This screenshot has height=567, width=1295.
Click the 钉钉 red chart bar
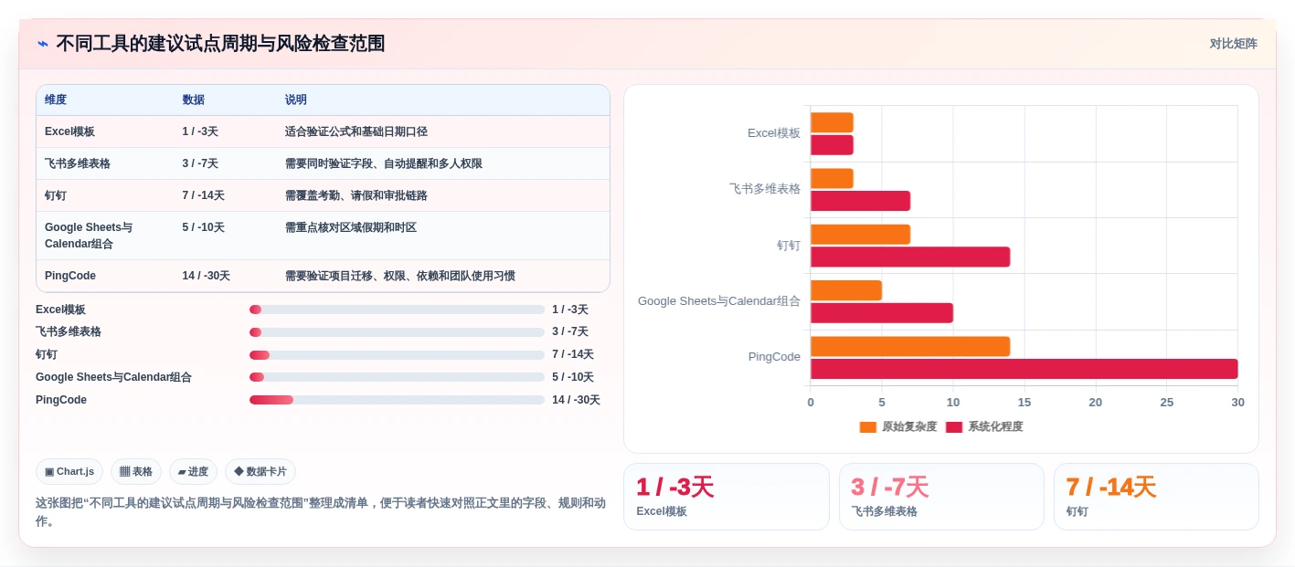coord(910,257)
